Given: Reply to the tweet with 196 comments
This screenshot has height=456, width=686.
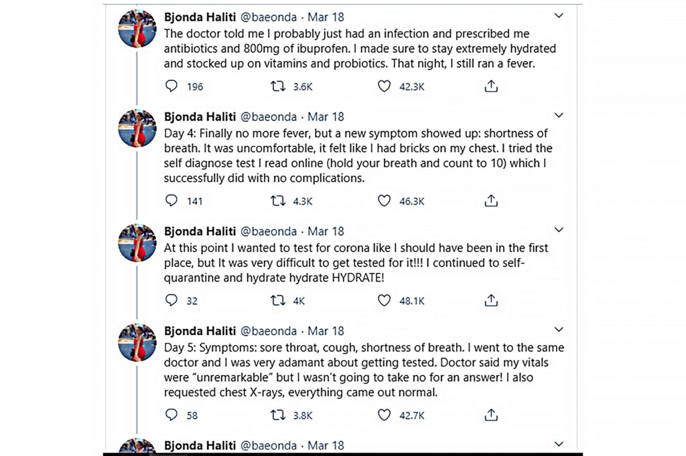Looking at the screenshot, I should point(171,86).
